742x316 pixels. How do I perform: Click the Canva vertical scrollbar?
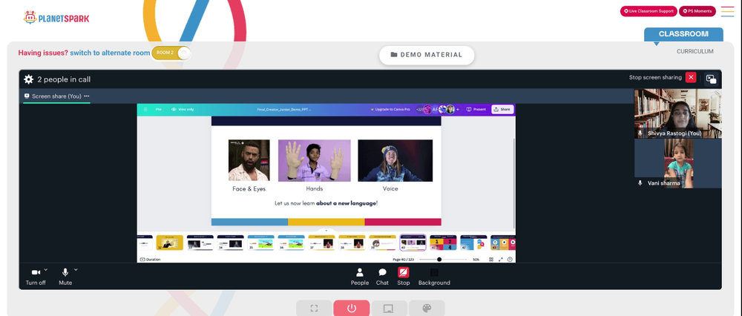(514, 182)
